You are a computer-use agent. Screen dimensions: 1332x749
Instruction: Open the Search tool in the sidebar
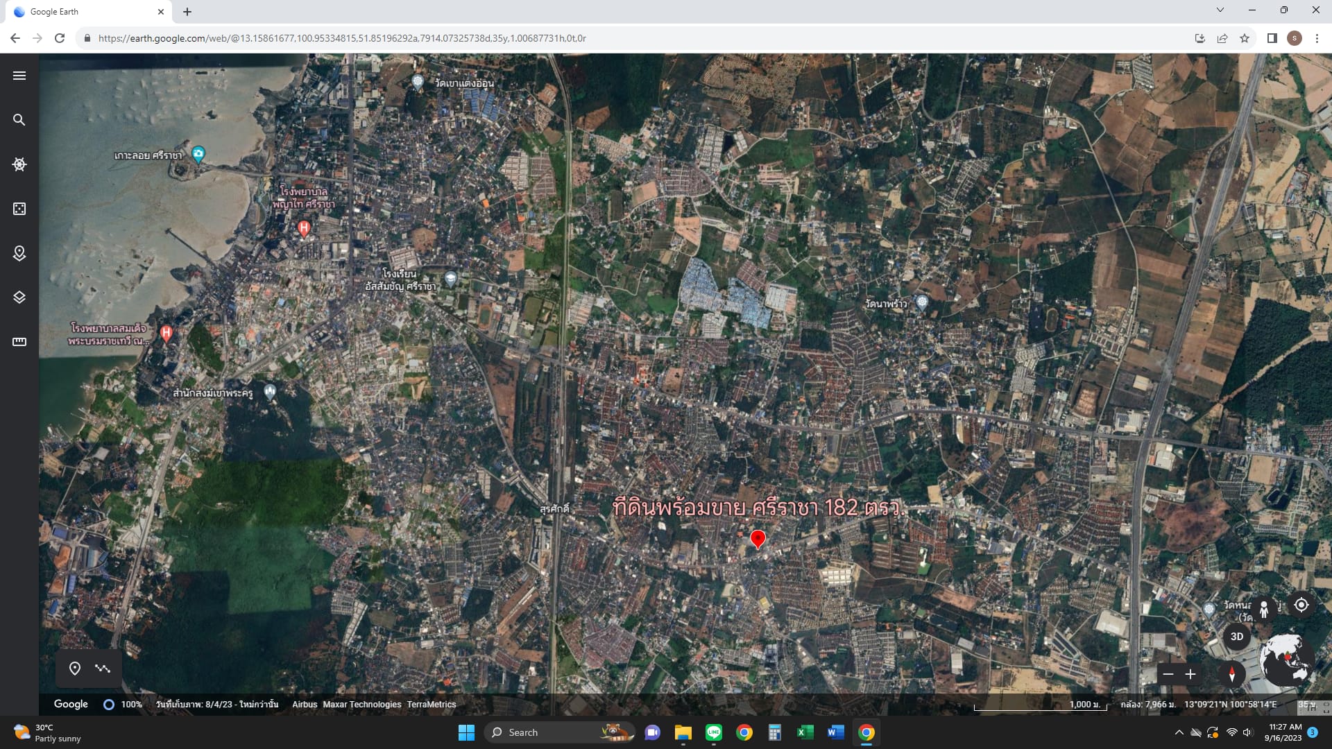point(19,120)
